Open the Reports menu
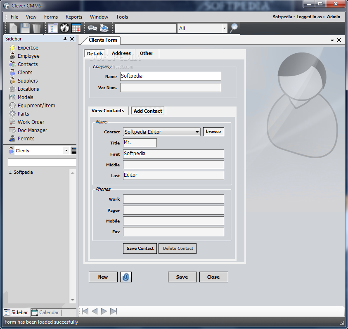Image resolution: width=348 pixels, height=329 pixels. coord(73,17)
